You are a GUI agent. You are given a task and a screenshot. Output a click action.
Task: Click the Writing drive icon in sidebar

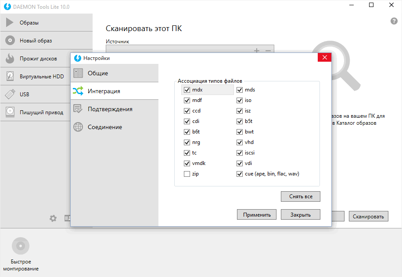pos(10,112)
